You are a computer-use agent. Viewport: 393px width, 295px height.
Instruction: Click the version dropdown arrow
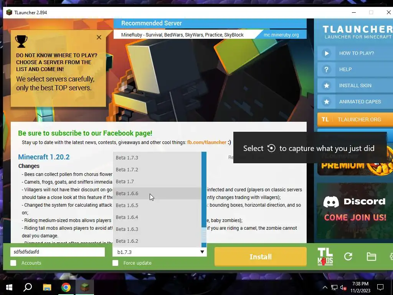[202, 252]
